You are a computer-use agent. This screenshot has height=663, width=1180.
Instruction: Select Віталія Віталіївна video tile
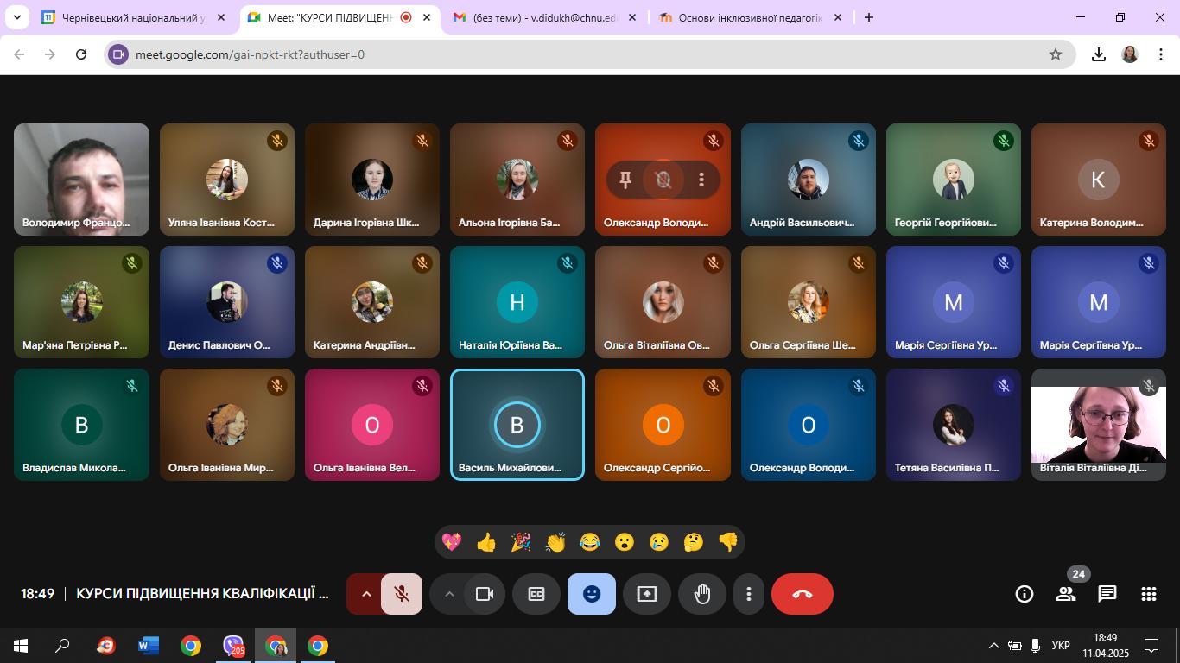(x=1098, y=425)
